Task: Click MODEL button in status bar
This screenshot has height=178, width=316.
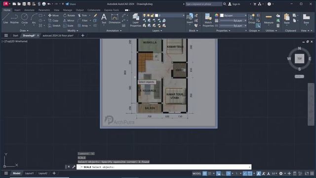Action: click(197, 174)
